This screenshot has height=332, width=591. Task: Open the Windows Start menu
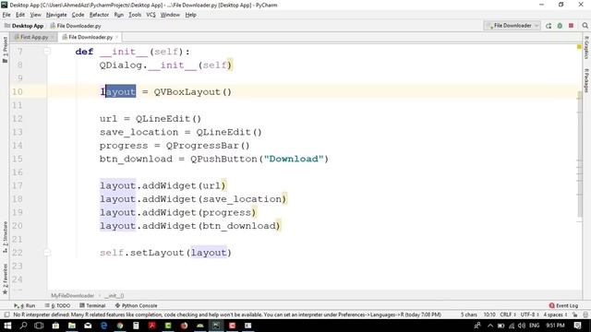coord(7,326)
